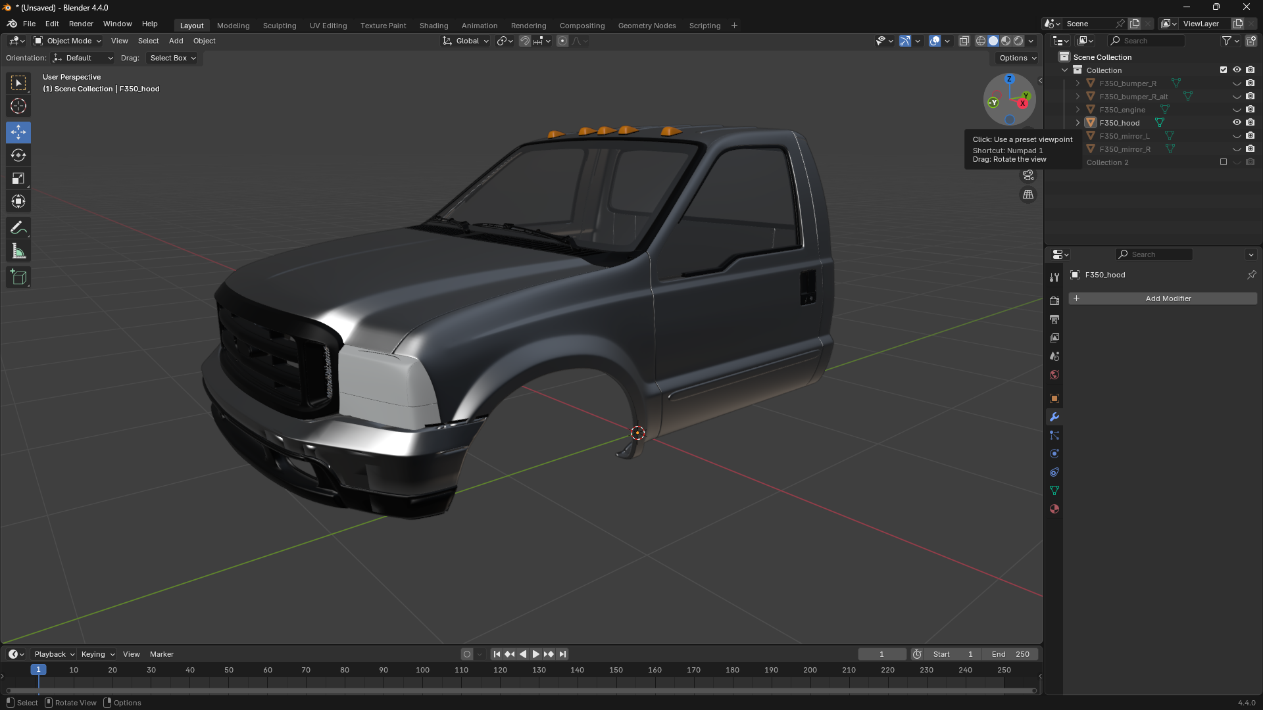Enable Collection 2 checkbox

(1224, 162)
